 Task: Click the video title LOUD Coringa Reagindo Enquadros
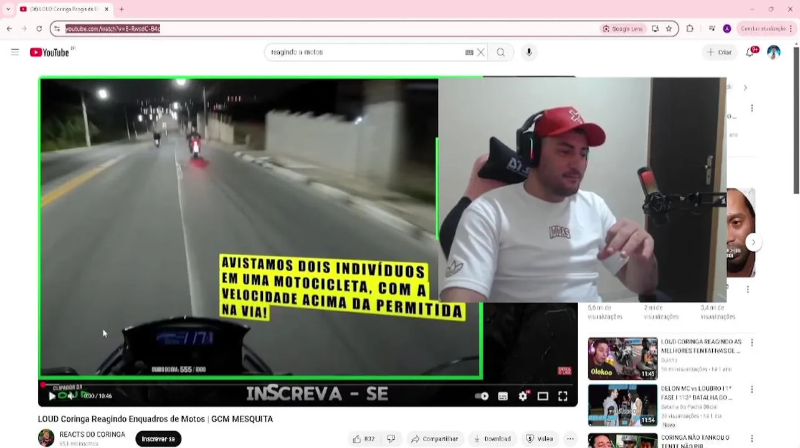pos(155,419)
